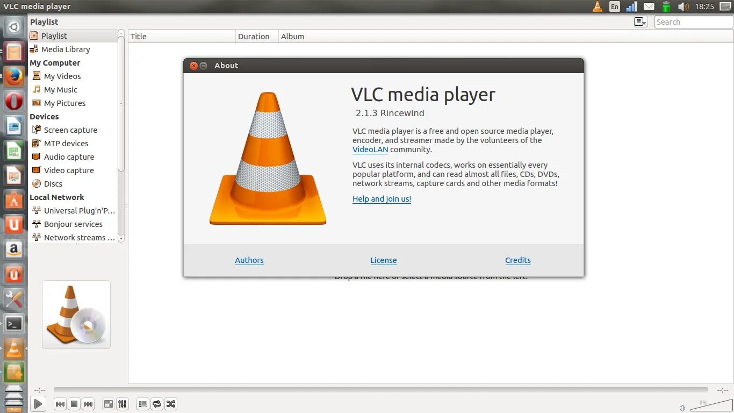Show extended settings equalizer sliders icon

[123, 404]
